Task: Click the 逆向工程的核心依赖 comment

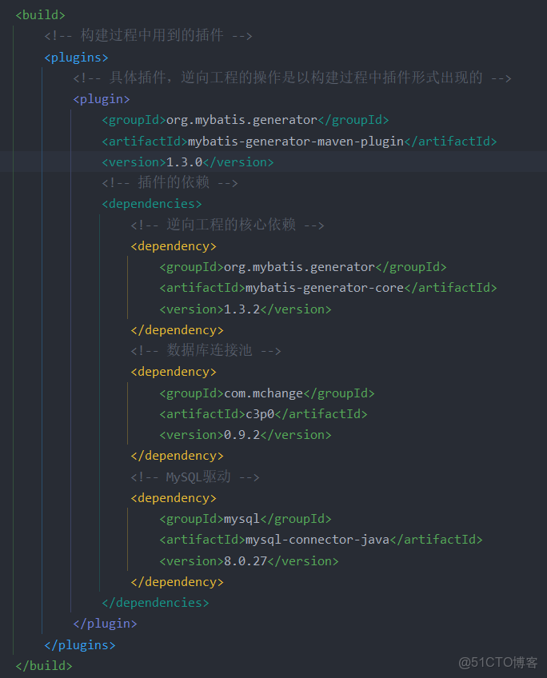Action: coord(227,225)
